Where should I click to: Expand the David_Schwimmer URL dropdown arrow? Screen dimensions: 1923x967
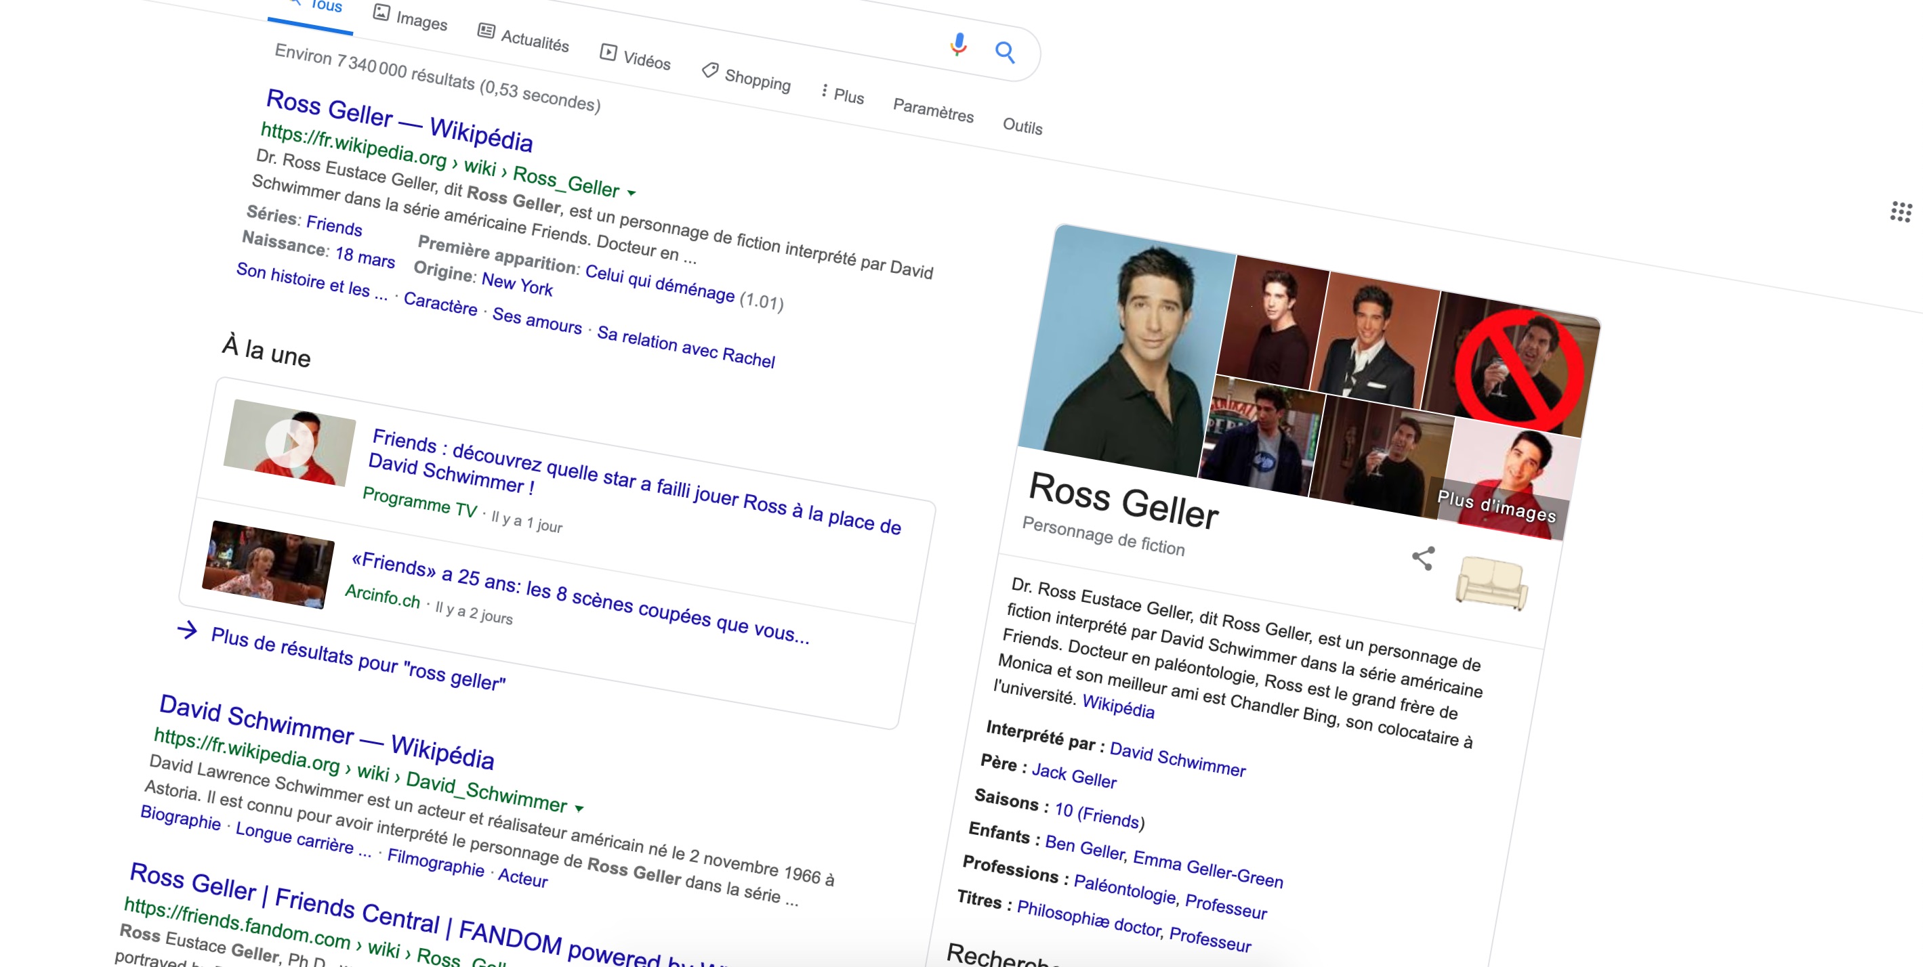(579, 808)
